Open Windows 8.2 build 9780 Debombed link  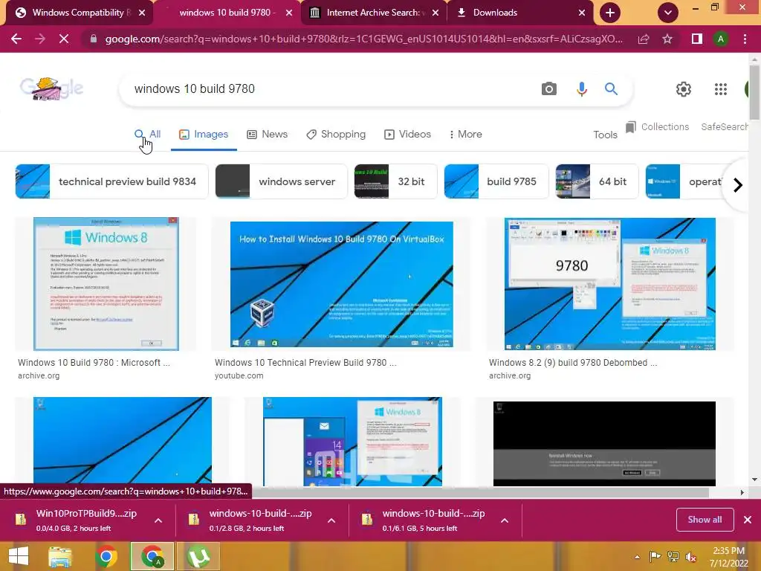click(x=573, y=362)
